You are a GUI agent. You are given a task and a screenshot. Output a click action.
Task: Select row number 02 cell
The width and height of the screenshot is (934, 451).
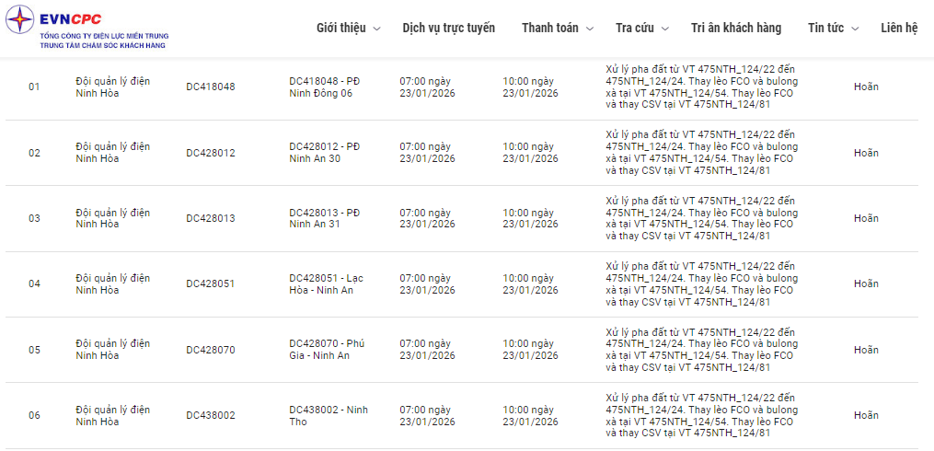(34, 153)
